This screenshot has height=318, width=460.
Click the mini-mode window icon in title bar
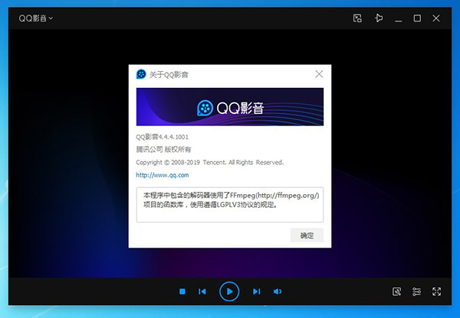pos(357,18)
